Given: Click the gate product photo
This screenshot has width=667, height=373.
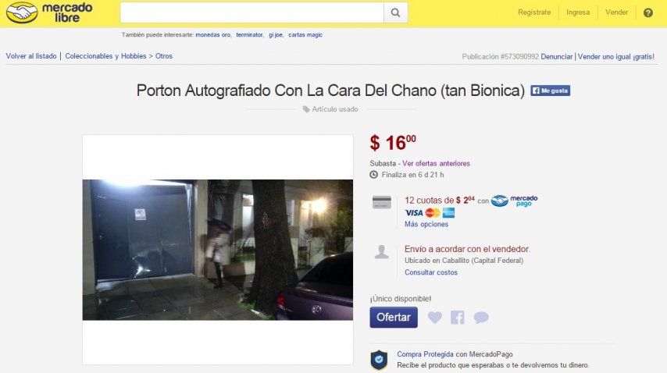Looking at the screenshot, I should 218,250.
